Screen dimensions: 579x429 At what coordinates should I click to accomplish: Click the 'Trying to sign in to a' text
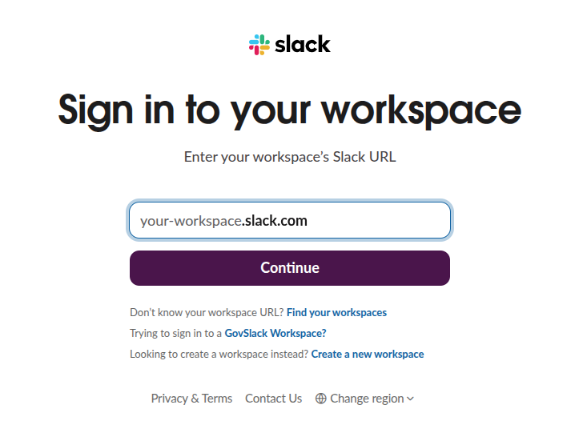(x=175, y=333)
